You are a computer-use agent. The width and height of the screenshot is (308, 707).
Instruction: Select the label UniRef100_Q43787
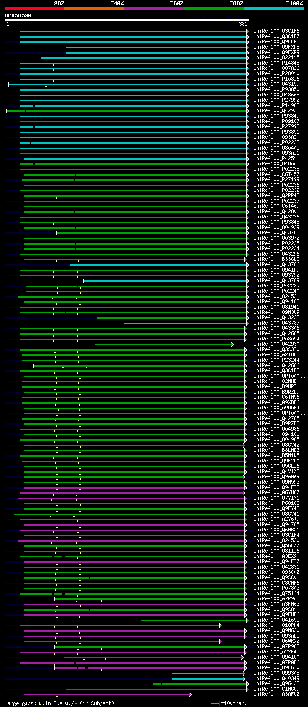point(276,323)
